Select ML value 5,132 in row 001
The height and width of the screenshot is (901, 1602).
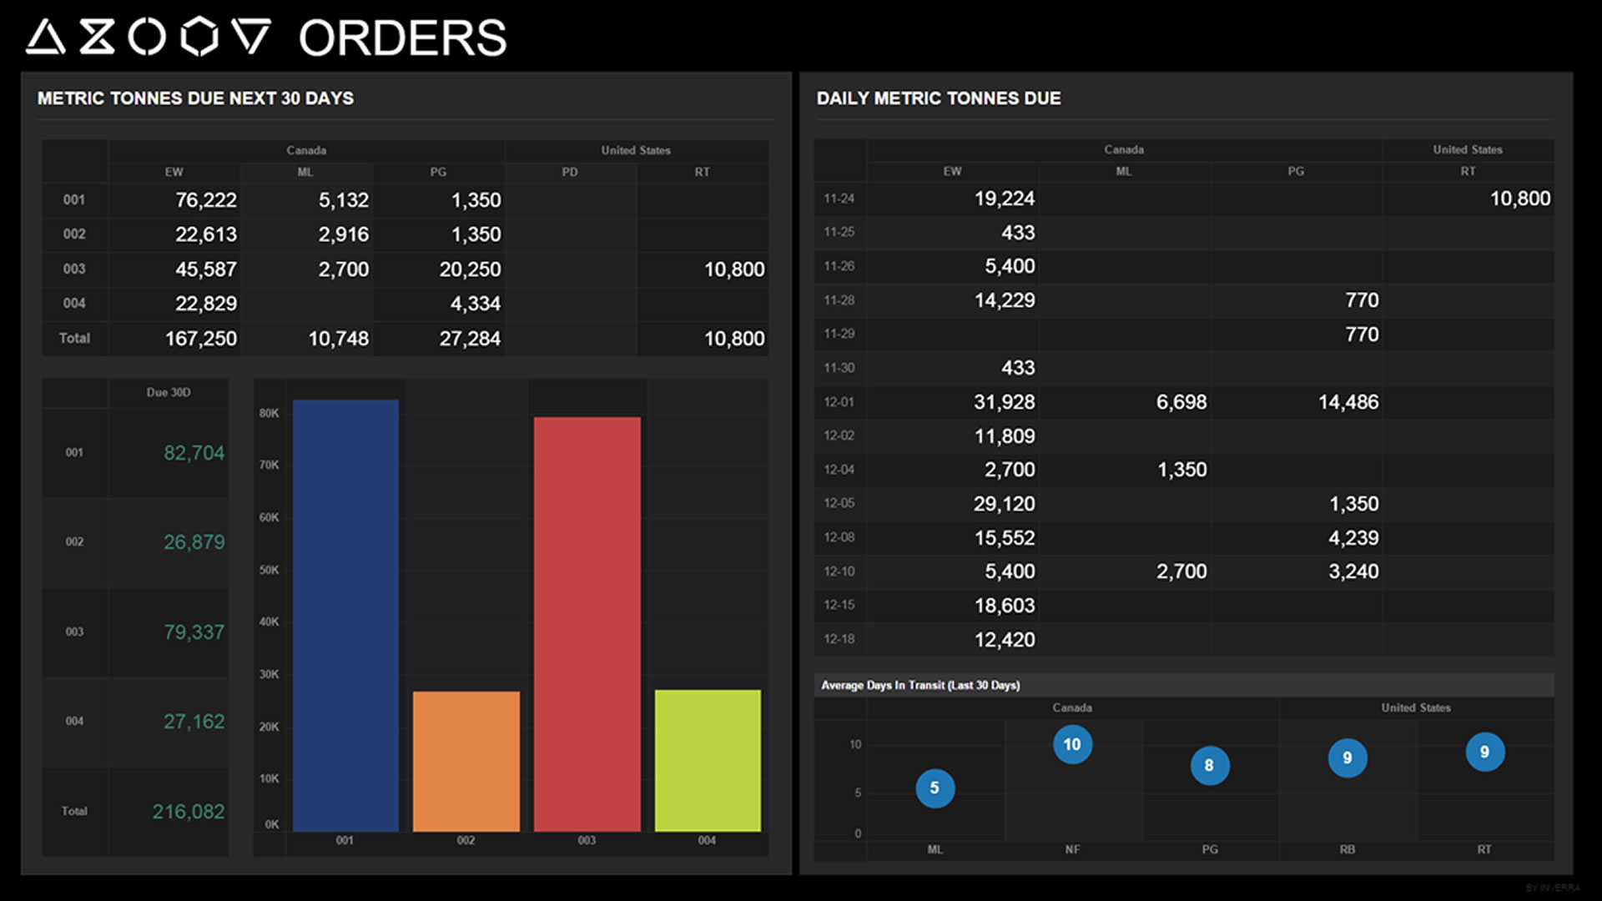344,200
